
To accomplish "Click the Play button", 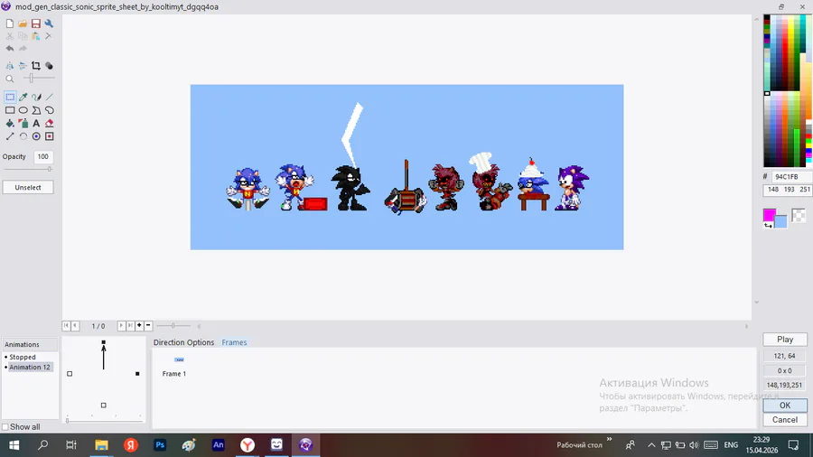I will 785,340.
